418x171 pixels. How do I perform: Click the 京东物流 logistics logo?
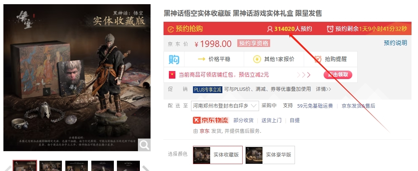click(x=211, y=120)
